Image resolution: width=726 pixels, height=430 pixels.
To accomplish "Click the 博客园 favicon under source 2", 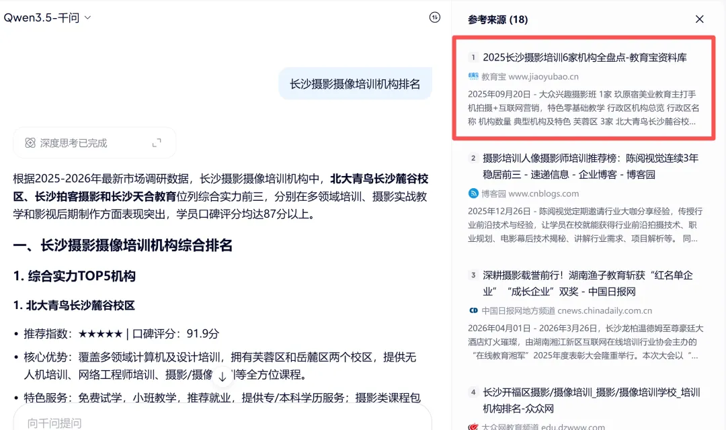I will (474, 193).
